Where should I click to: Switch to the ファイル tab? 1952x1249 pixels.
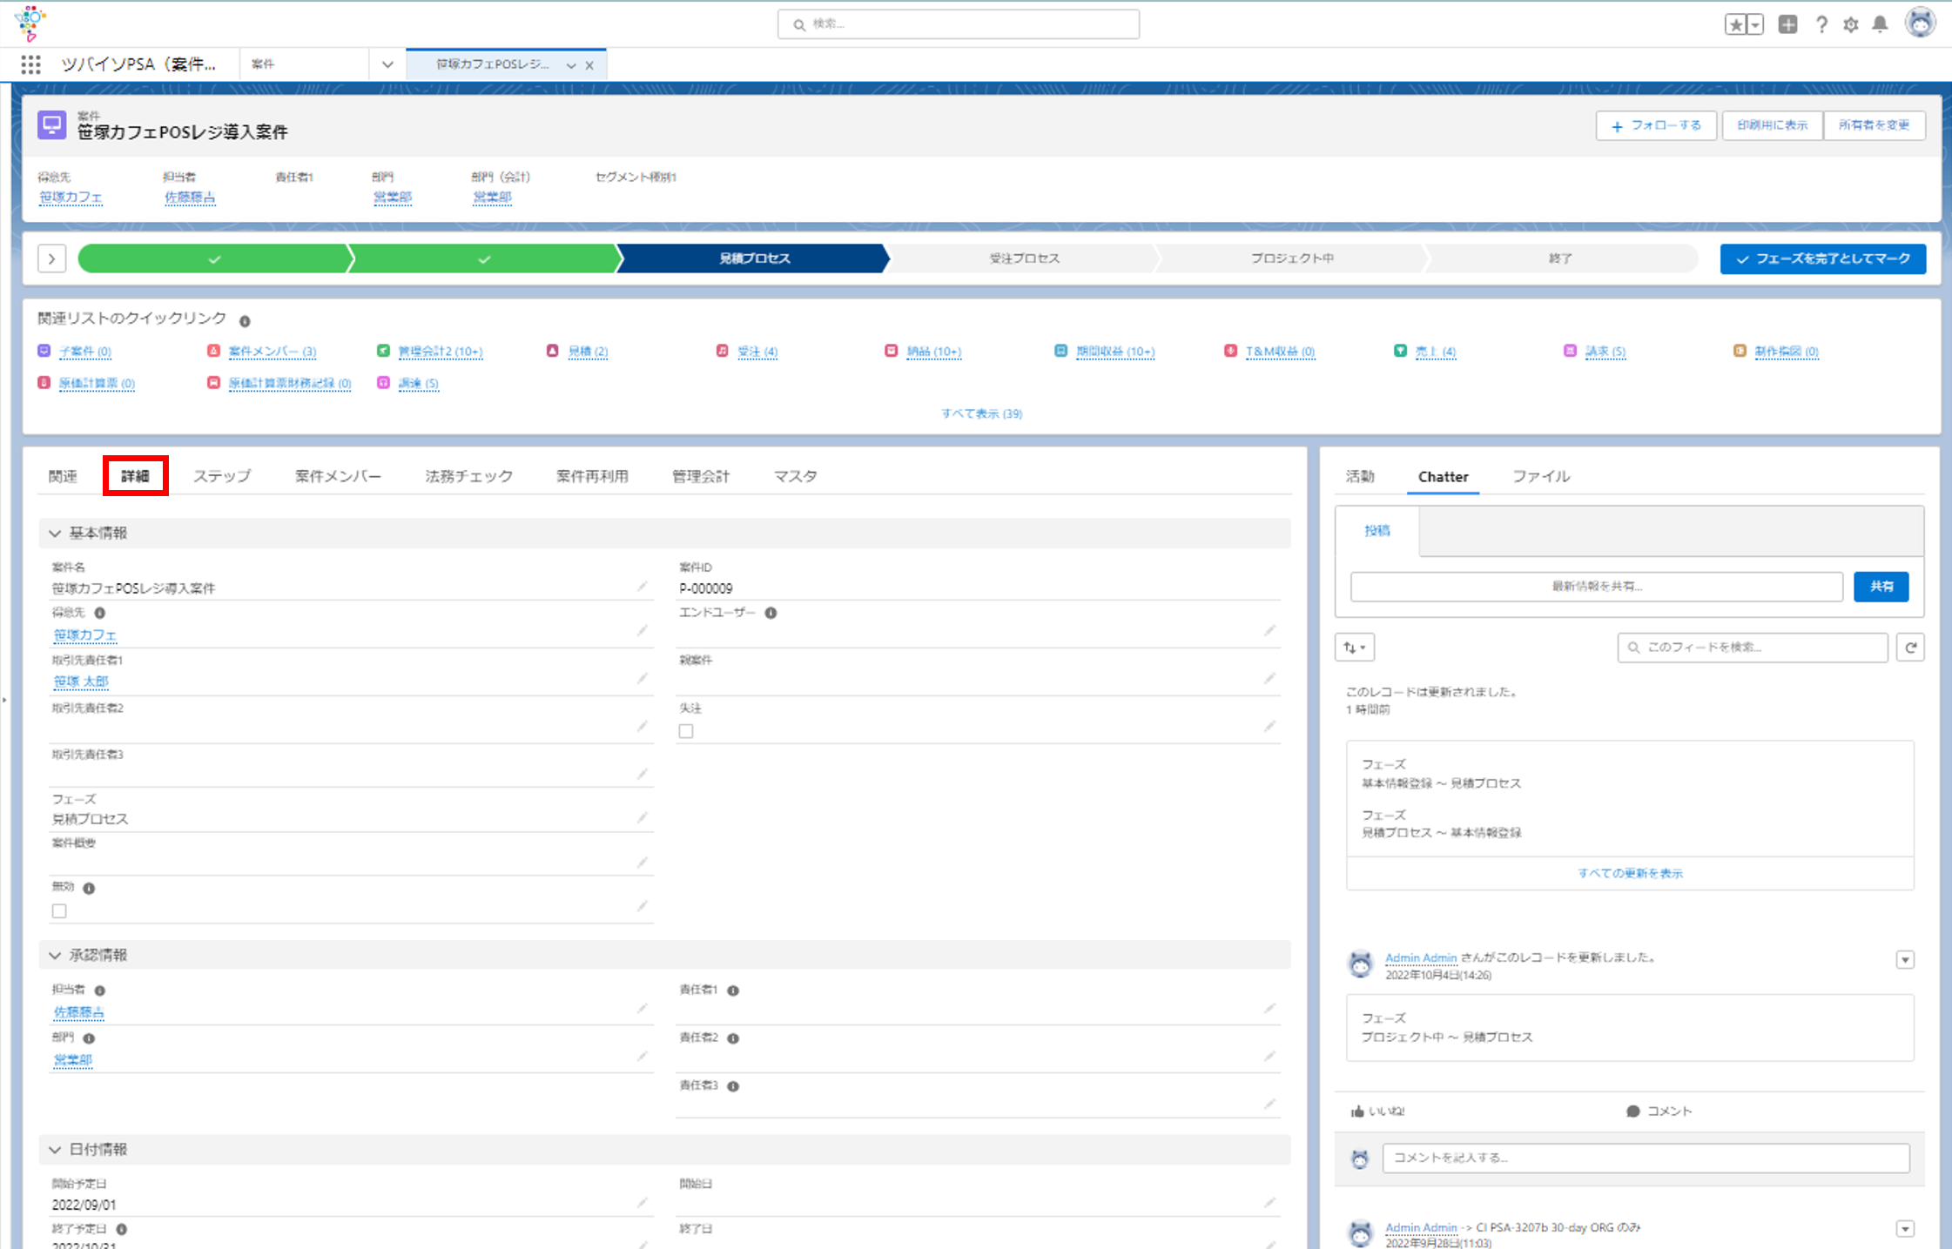(x=1540, y=476)
